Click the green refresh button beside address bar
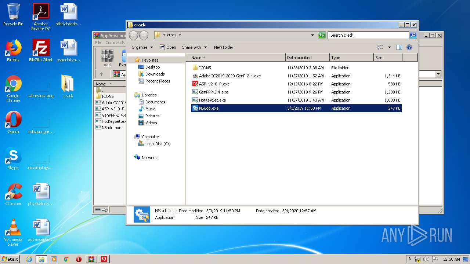 point(322,35)
